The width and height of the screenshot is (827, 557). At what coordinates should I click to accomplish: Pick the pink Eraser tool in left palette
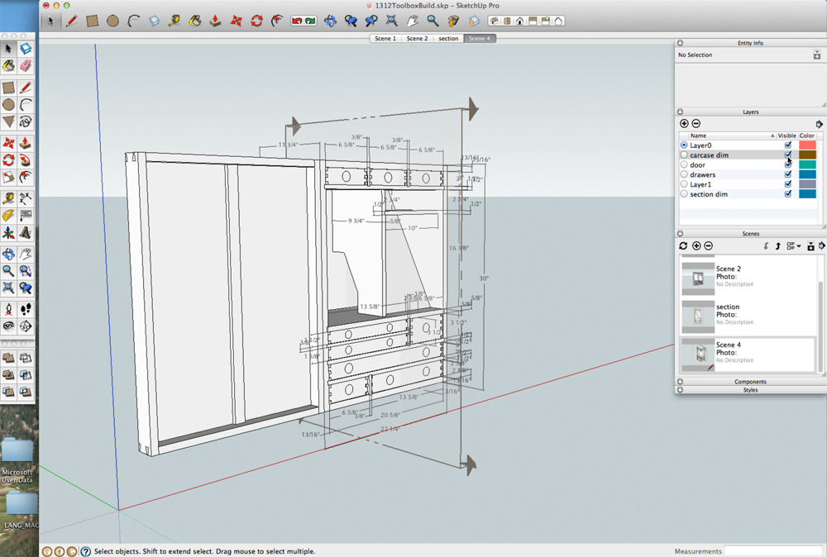(x=26, y=65)
